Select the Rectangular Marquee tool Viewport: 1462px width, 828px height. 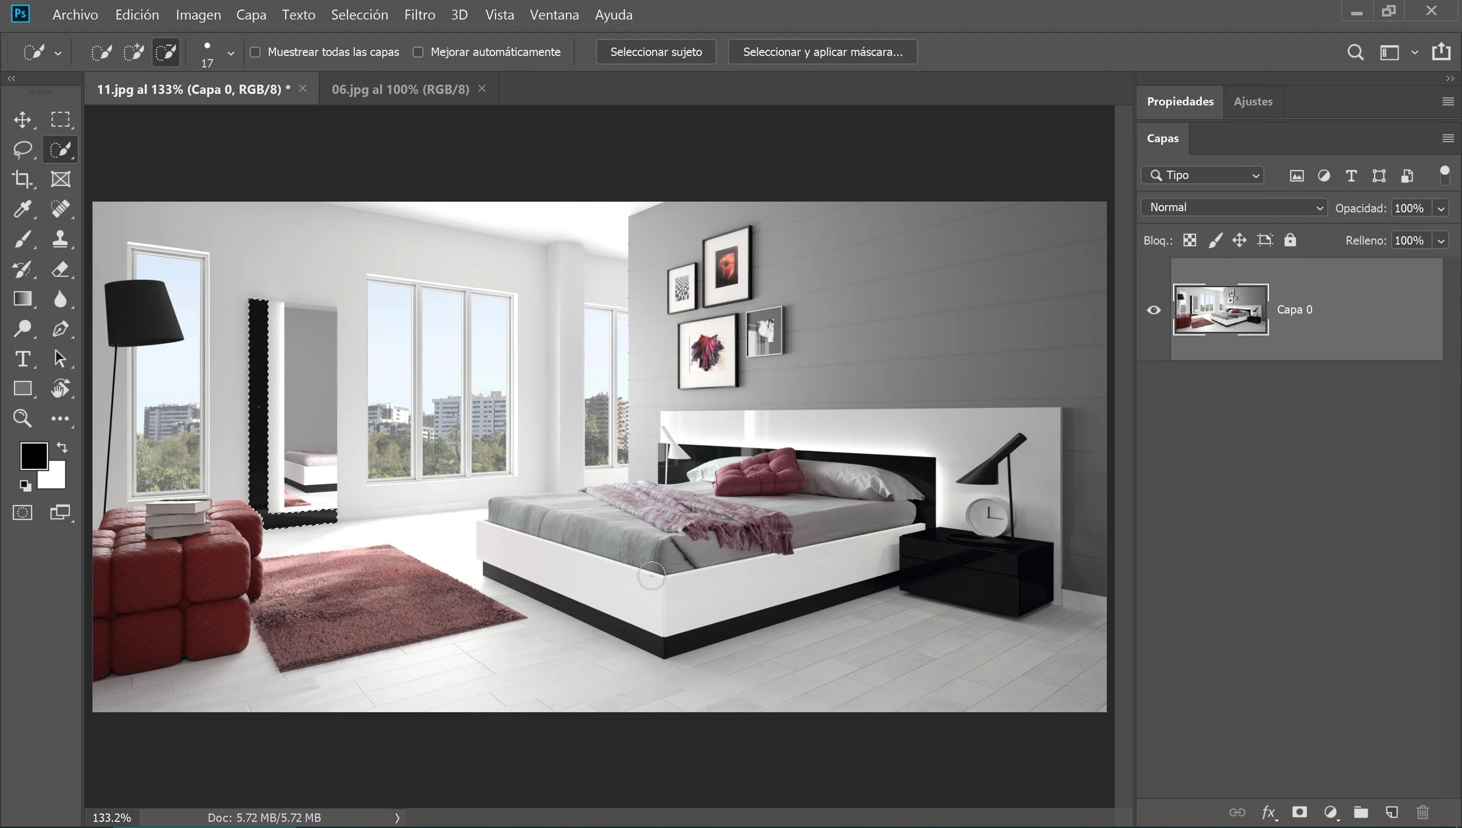[x=61, y=119]
